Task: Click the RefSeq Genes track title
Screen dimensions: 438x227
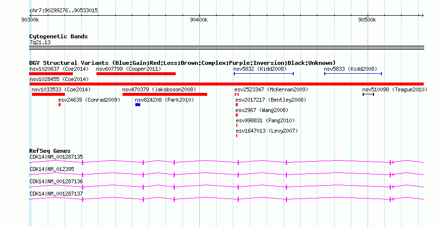Action: [50, 151]
